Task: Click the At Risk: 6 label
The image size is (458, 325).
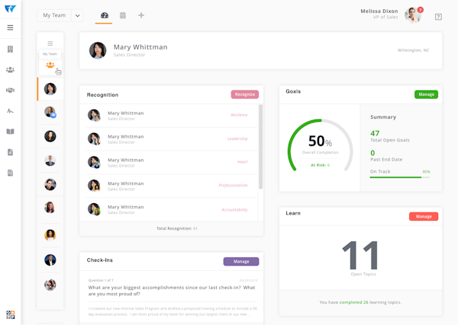Action: click(320, 165)
